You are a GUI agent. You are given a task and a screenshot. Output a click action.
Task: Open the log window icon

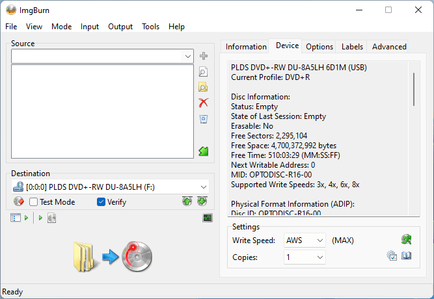(16, 218)
